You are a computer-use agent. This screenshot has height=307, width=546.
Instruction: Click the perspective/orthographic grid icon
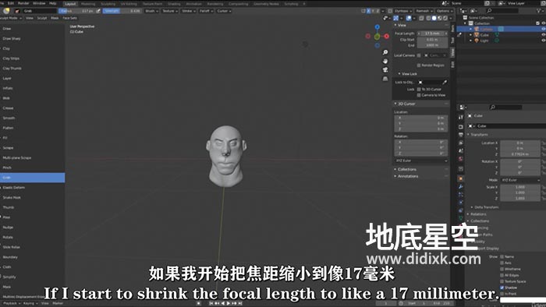385,79
